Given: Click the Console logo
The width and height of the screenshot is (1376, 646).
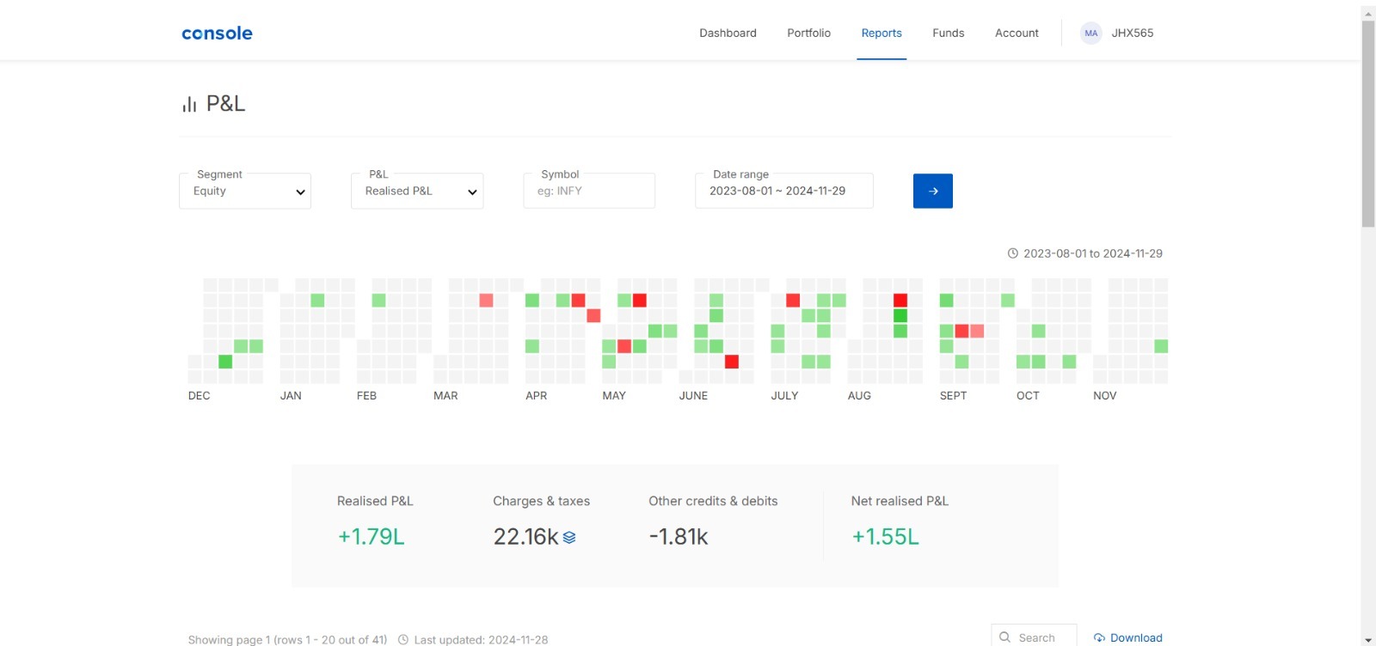Looking at the screenshot, I should pyautogui.click(x=217, y=34).
